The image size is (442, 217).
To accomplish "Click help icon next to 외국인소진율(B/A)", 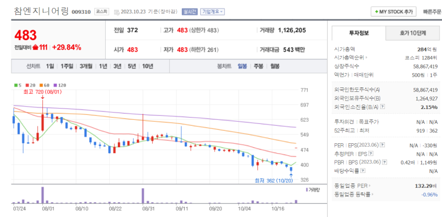I will (382, 107).
